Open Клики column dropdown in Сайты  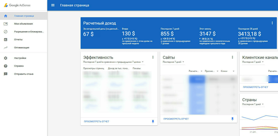point(228,71)
